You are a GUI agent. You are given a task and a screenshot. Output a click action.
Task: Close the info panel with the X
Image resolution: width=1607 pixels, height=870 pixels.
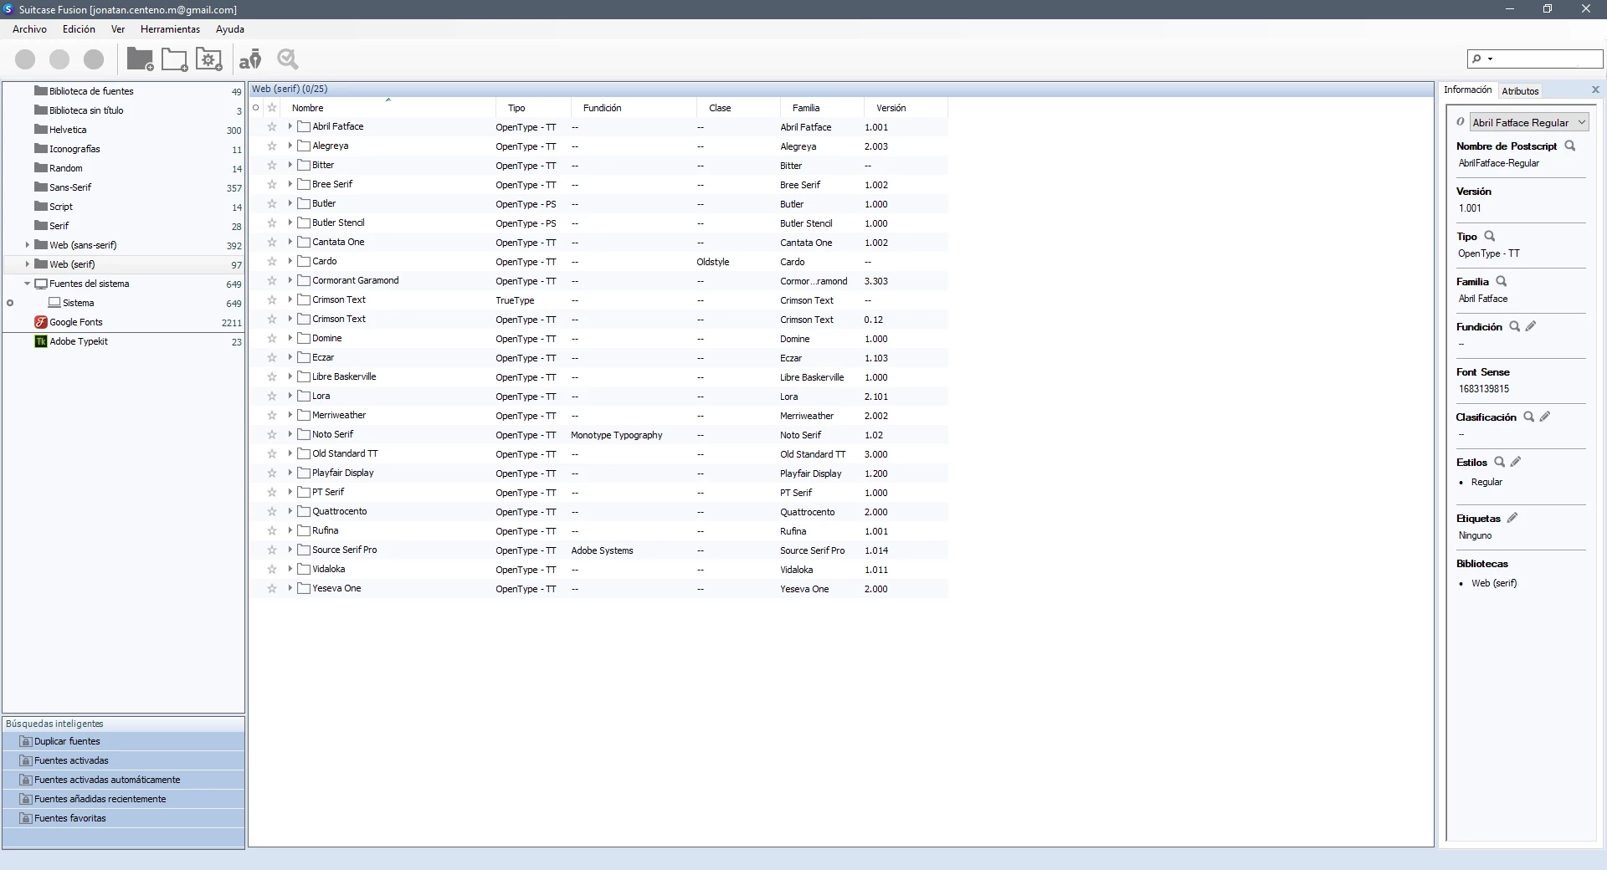point(1595,90)
